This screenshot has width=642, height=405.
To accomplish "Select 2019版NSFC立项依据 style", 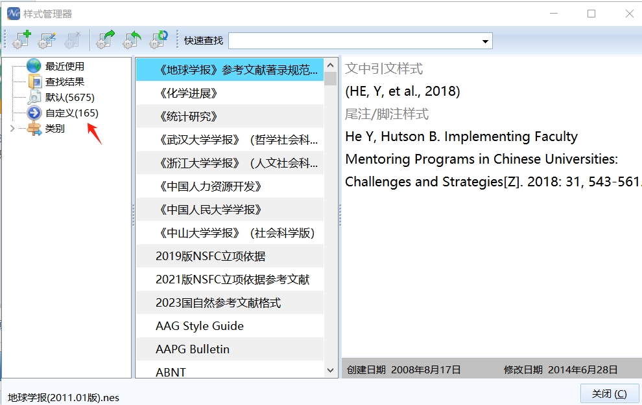I will (230, 256).
